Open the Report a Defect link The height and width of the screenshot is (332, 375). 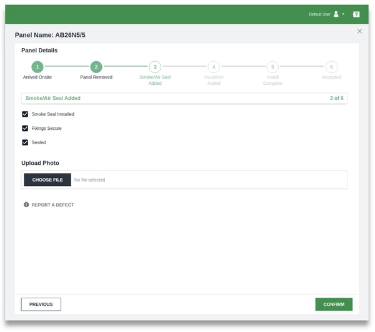pos(52,205)
